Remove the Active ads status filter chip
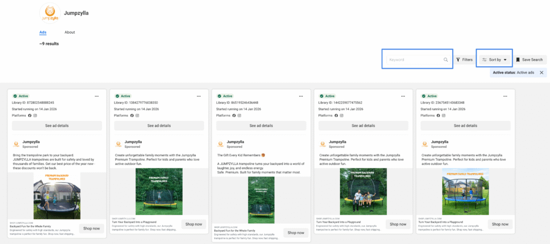550x244 pixels. [x=541, y=73]
